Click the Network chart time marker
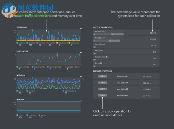 point(81,77)
